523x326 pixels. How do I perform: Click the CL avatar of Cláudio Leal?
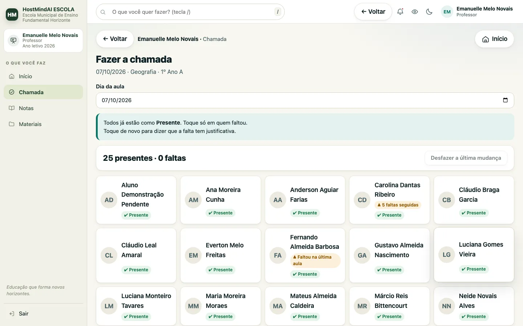coord(109,255)
